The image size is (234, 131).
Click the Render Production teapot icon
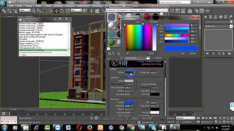click(x=207, y=11)
